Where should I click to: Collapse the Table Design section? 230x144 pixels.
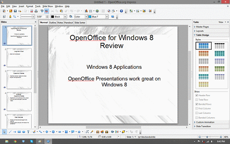(x=211, y=35)
